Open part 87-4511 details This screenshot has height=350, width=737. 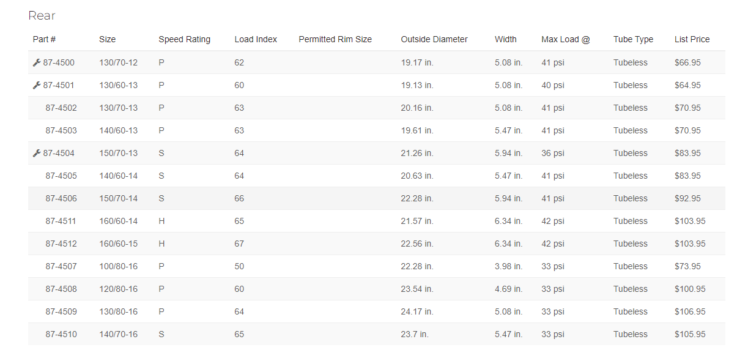click(61, 222)
